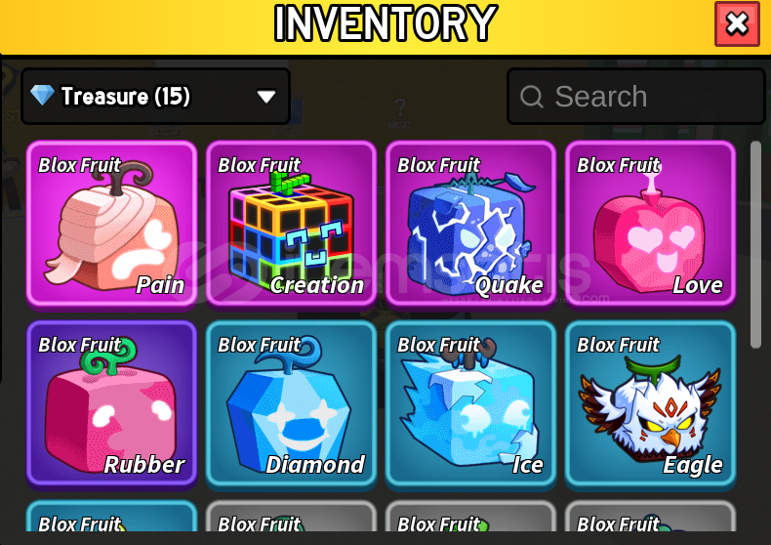Focus the Search input field
The height and width of the screenshot is (545, 771).
(636, 96)
